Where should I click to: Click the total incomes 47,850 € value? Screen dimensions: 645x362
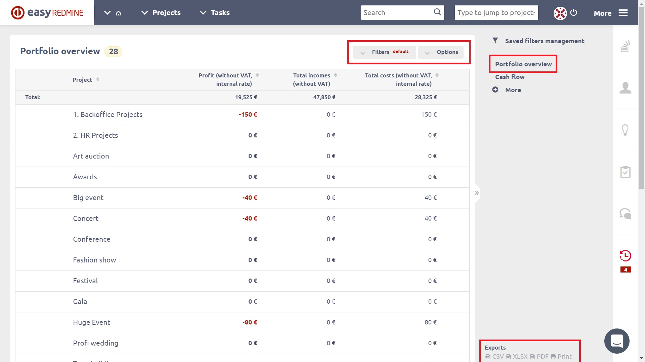point(324,97)
